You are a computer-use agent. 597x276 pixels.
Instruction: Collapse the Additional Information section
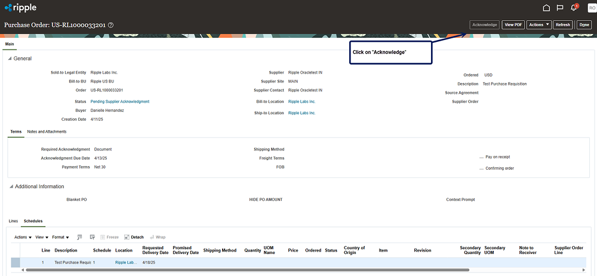coord(11,187)
